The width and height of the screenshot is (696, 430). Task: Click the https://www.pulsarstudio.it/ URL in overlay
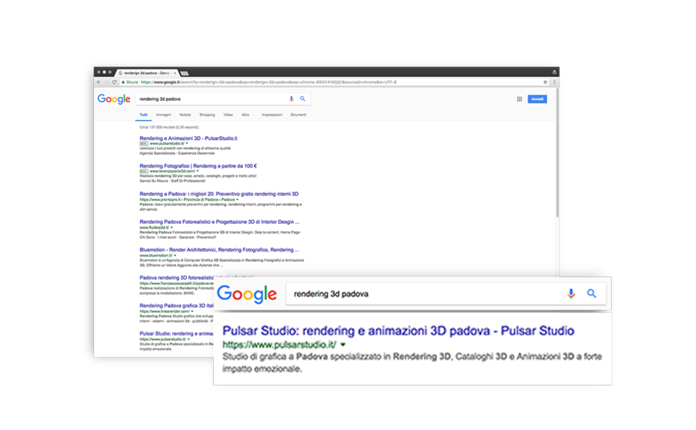tap(279, 344)
